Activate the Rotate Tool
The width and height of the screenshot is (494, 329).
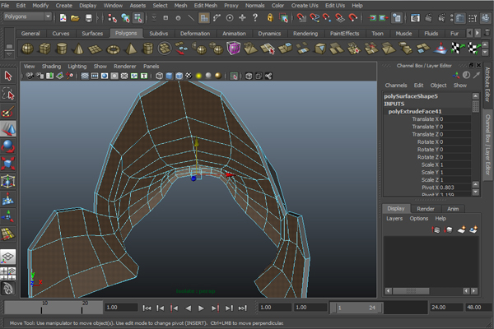(8, 146)
